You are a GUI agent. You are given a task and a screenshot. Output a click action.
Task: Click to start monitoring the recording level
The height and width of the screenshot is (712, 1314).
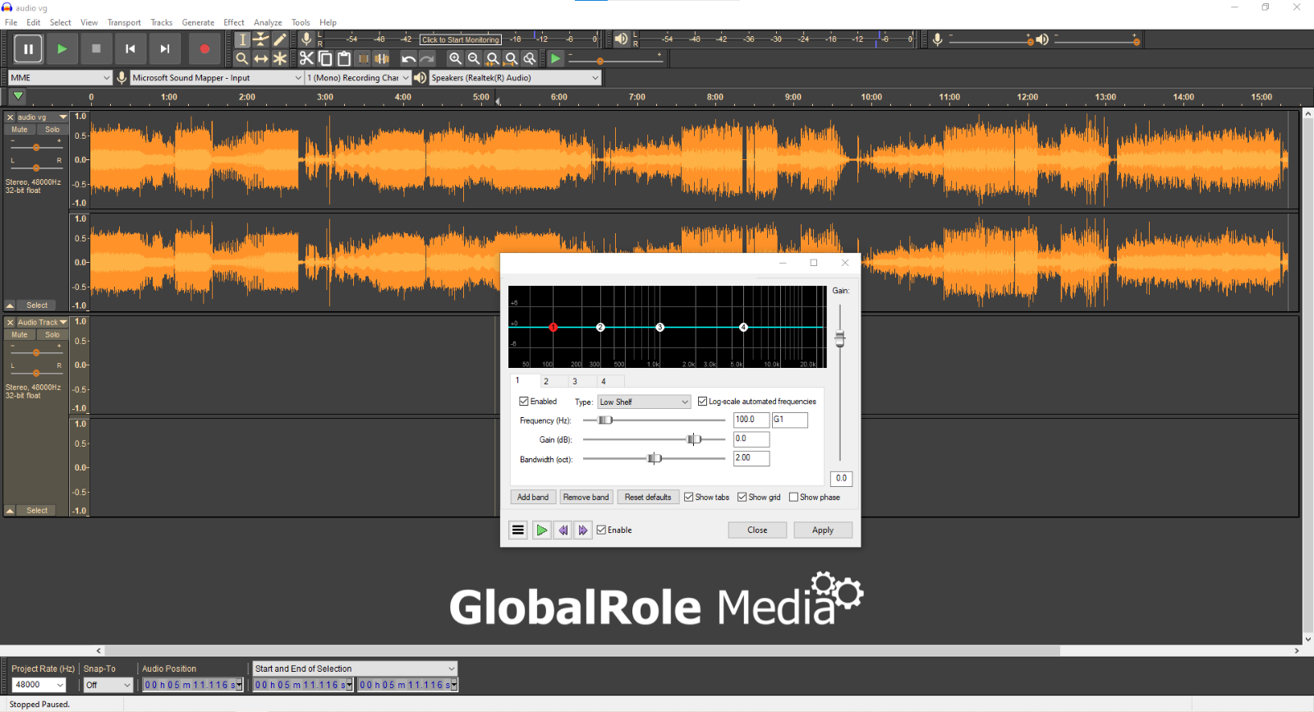tap(461, 39)
